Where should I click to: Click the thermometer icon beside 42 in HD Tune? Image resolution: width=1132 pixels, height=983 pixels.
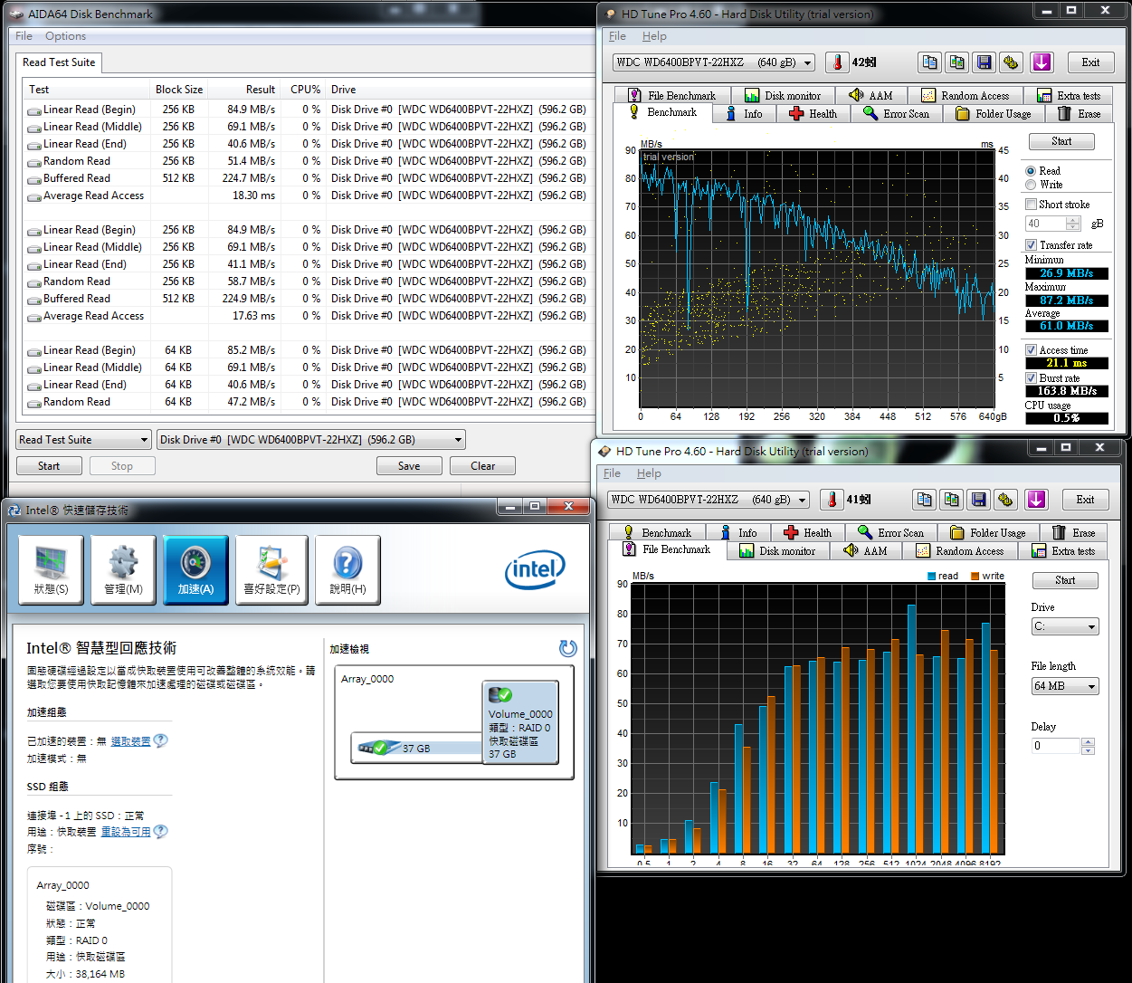[x=837, y=62]
